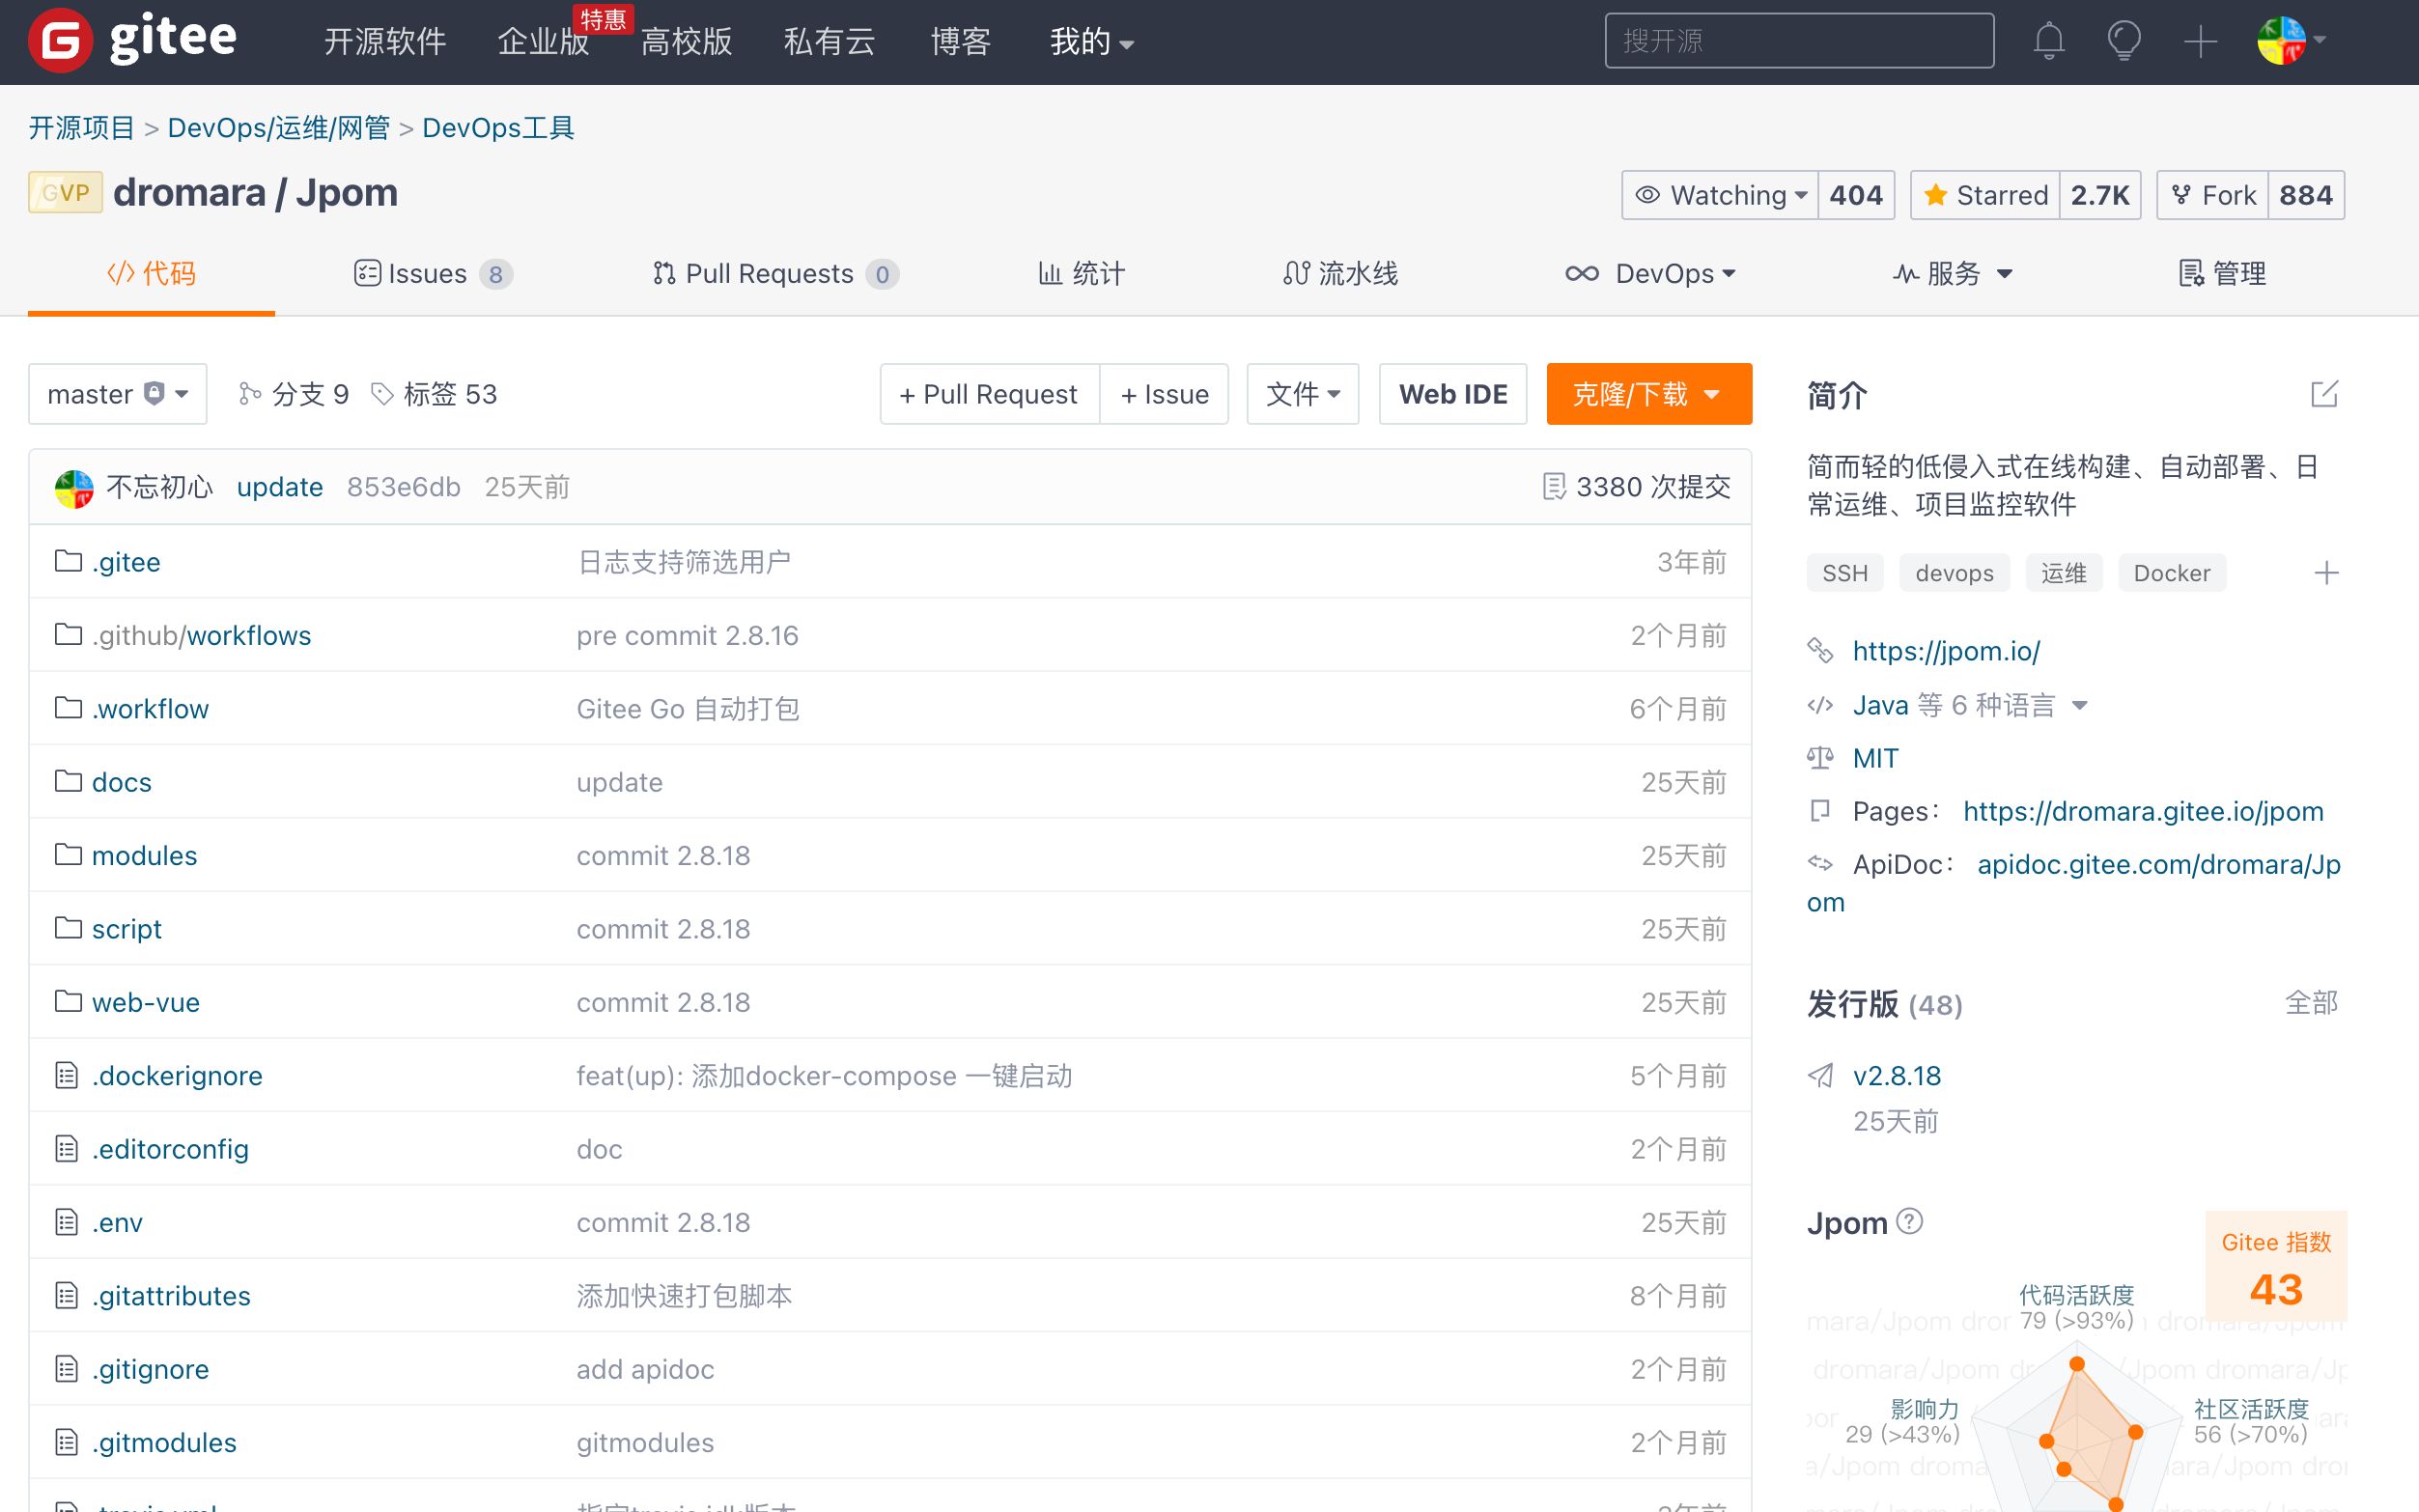Viewport: 2419px width, 1512px height.
Task: Click the Docker topic tag
Action: click(2171, 573)
